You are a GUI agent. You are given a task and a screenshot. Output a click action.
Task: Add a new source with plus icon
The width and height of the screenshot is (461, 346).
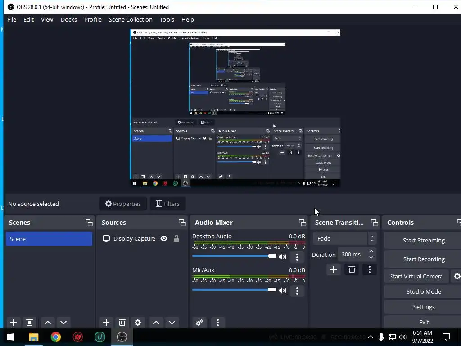[x=106, y=323]
